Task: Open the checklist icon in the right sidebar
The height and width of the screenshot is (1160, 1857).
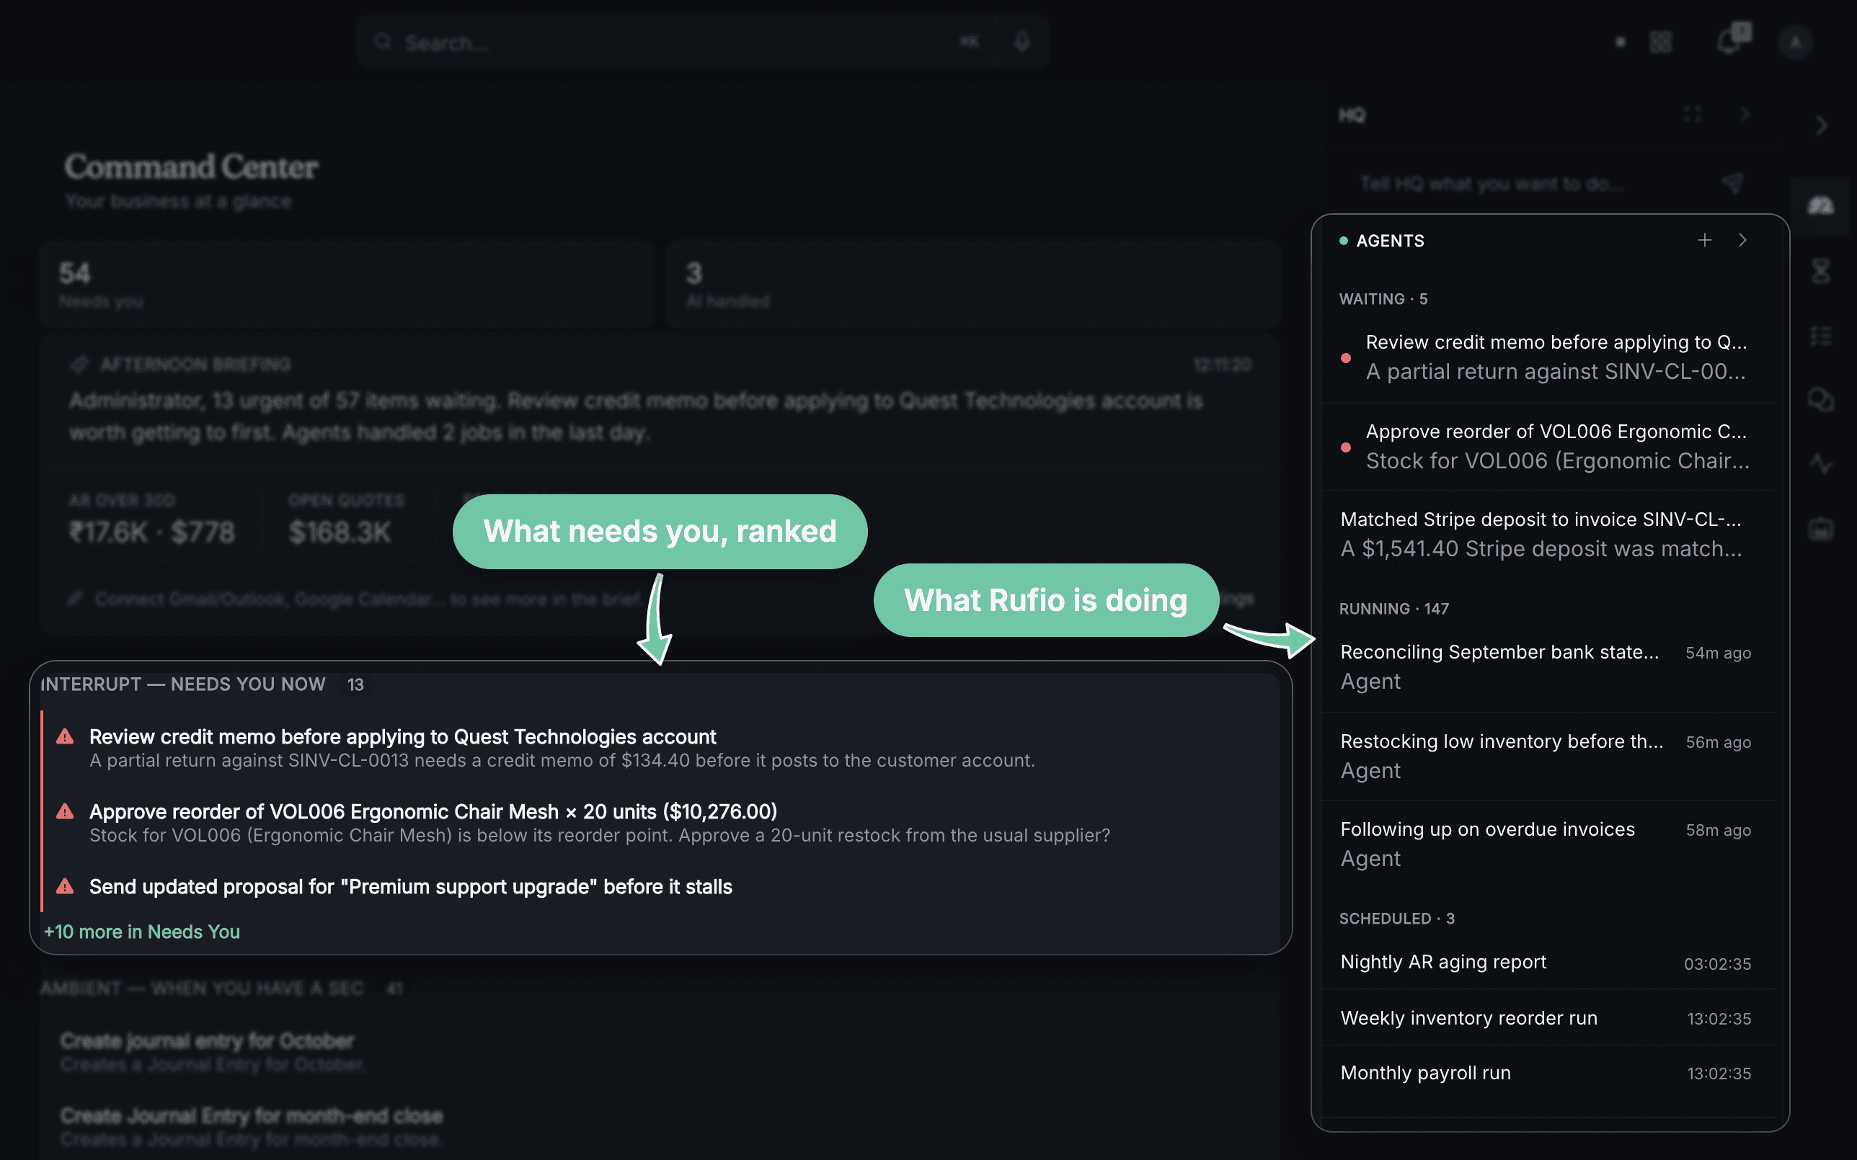Action: (1821, 336)
